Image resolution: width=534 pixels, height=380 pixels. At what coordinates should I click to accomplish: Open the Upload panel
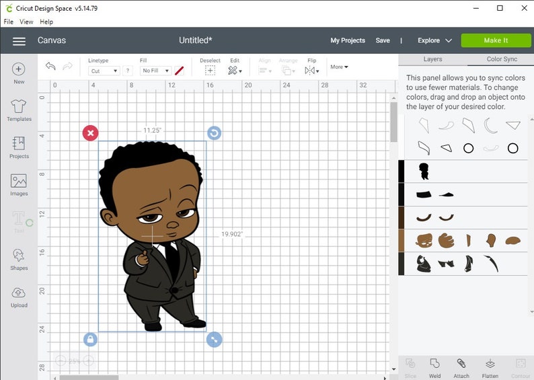tap(19, 297)
